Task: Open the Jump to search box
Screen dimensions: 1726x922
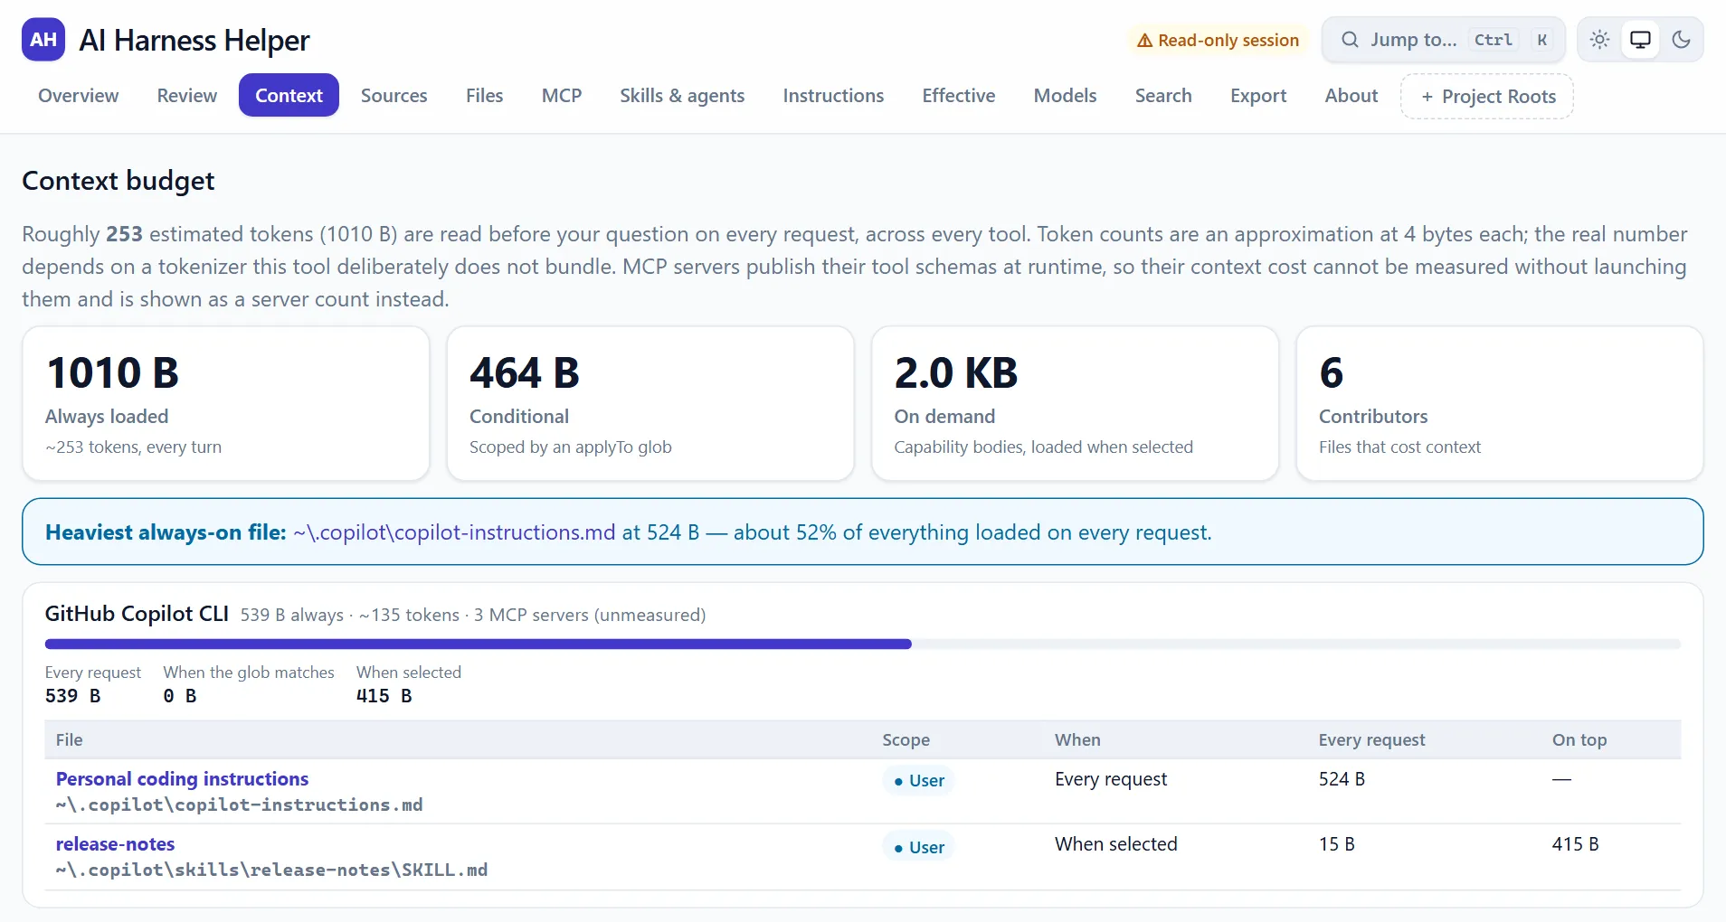Action: [x=1443, y=40]
